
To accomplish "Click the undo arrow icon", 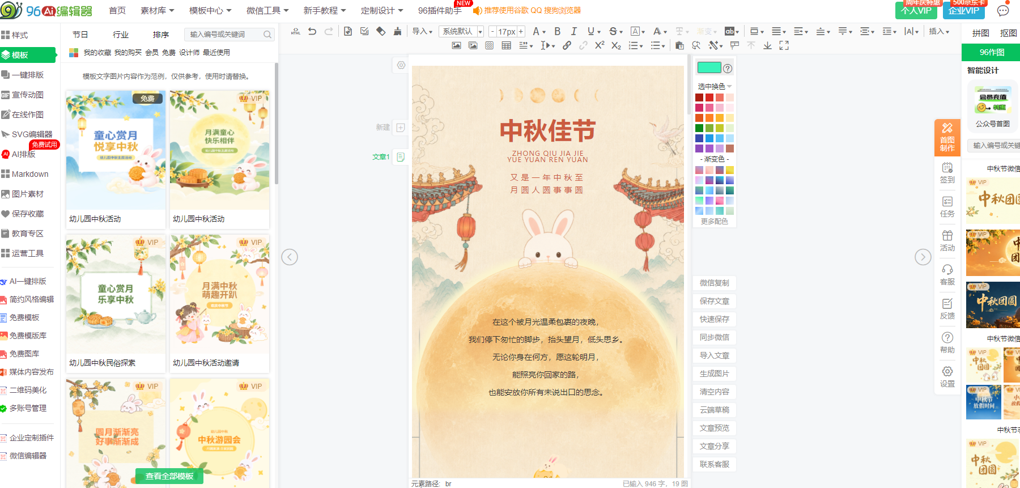I will (x=312, y=32).
